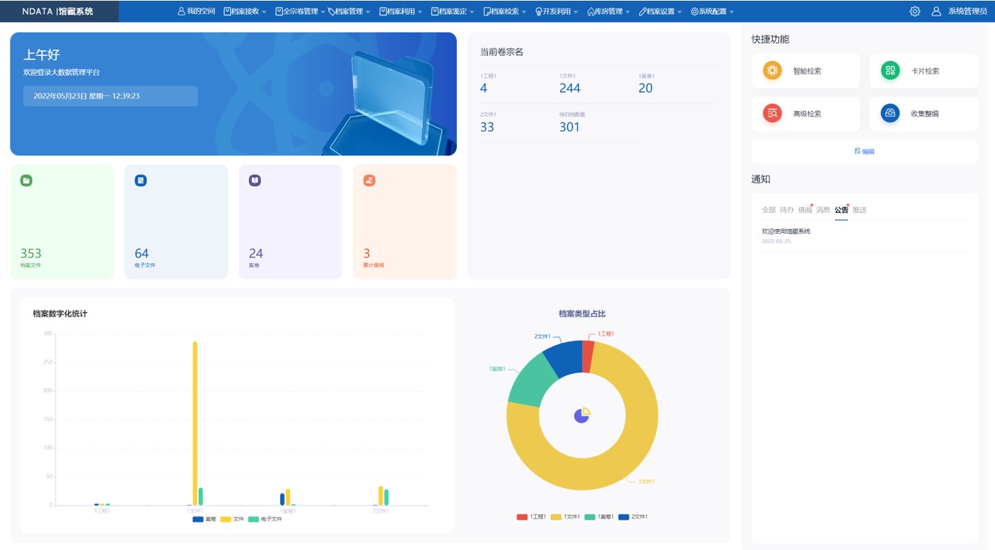Click the orange 累计借阅 card icon

(x=369, y=181)
